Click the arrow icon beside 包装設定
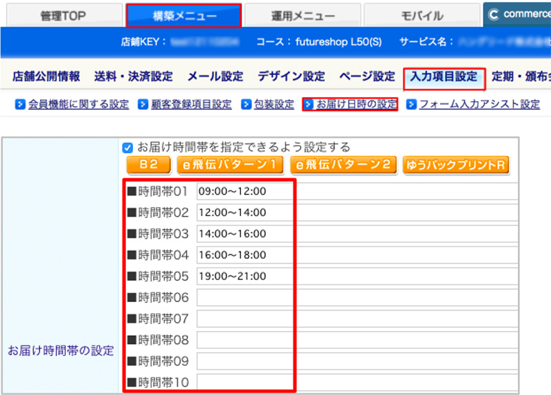This screenshot has height=395, width=551. pos(247,105)
